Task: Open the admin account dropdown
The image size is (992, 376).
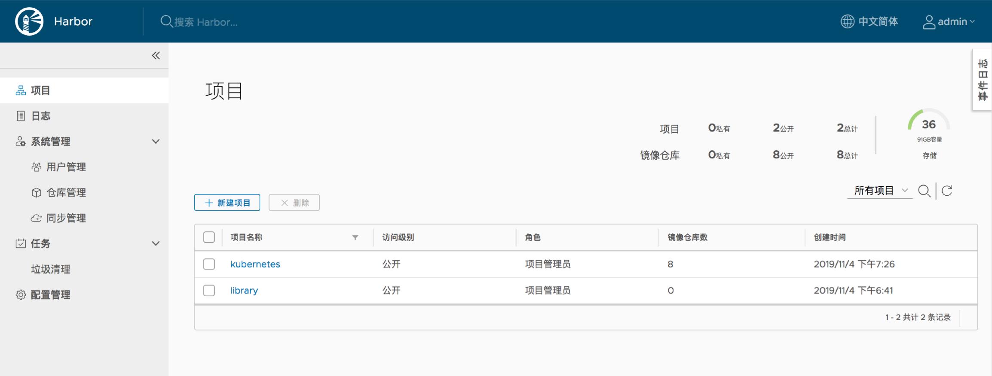Action: (x=949, y=21)
